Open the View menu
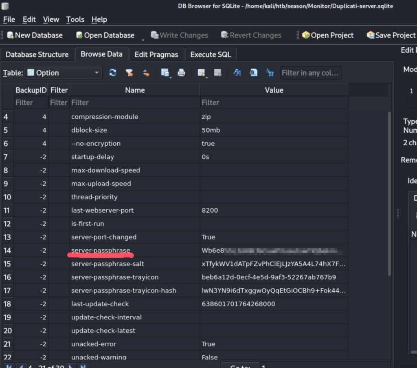Screen dimensions: 417x368 51,20
